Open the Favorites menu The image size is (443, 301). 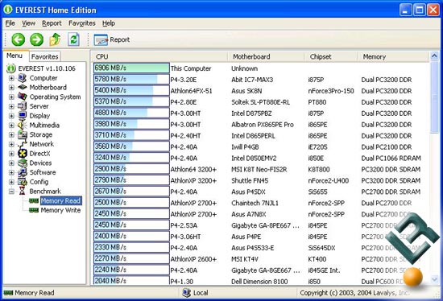point(82,23)
